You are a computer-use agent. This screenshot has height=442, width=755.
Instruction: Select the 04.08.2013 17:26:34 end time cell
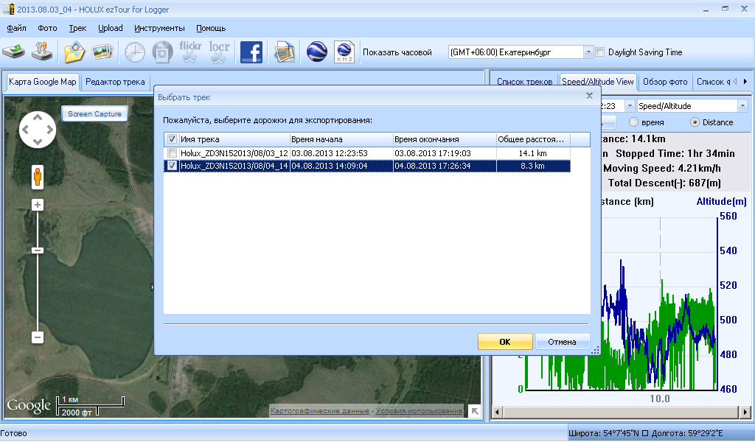click(x=445, y=166)
